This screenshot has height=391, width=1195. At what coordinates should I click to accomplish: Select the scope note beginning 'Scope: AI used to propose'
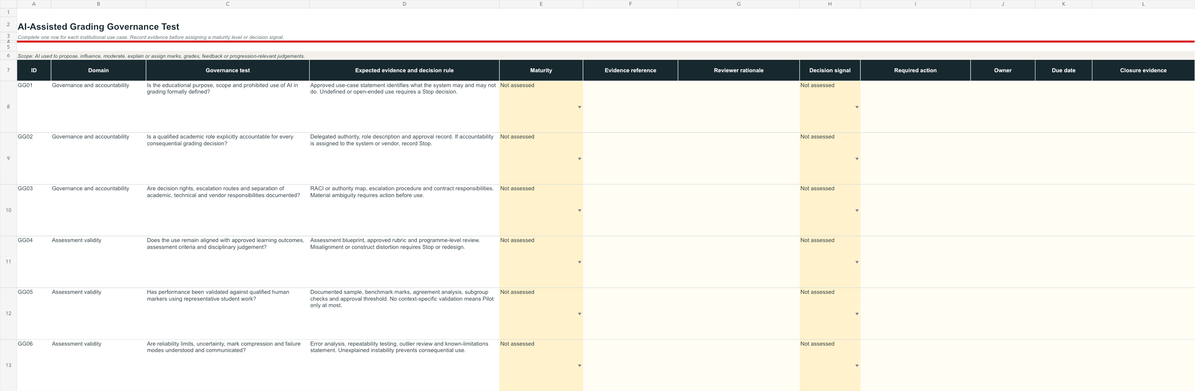coord(161,56)
